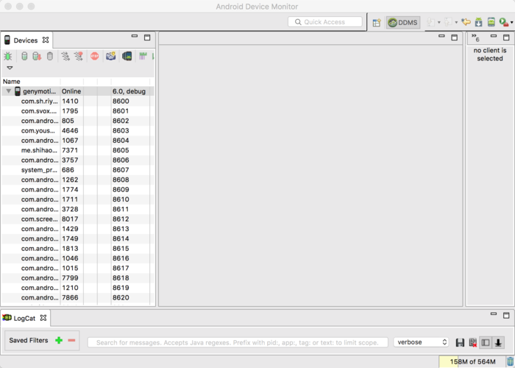Image resolution: width=515 pixels, height=368 pixels.
Task: Click the green Debug selected process bug icon
Action: pyautogui.click(x=8, y=56)
